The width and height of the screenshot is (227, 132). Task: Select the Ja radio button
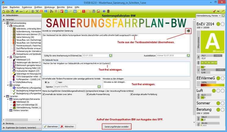click(46, 82)
